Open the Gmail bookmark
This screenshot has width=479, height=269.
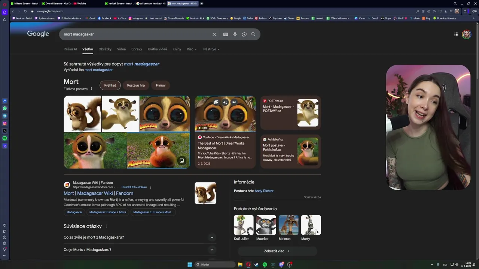pyautogui.click(x=91, y=18)
